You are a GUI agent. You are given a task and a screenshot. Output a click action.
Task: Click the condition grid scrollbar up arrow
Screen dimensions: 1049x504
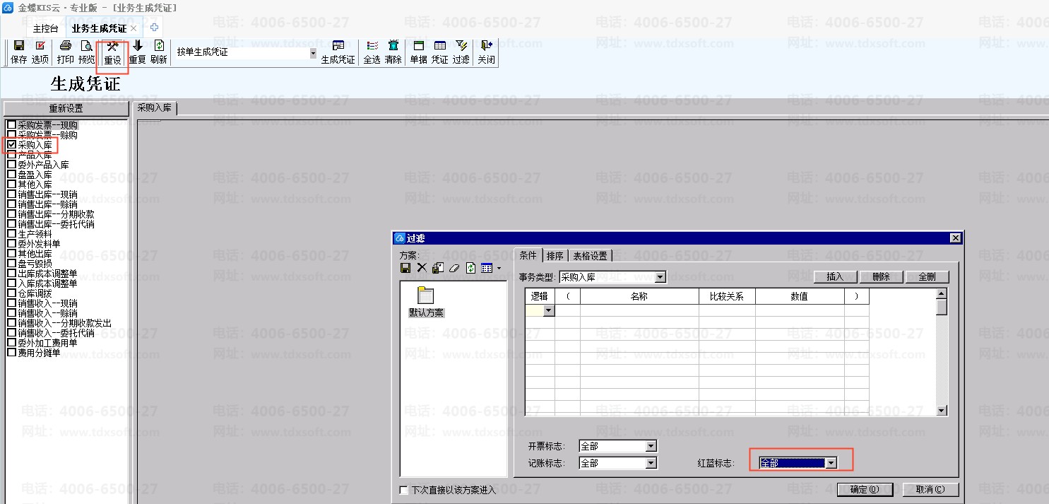pos(942,293)
